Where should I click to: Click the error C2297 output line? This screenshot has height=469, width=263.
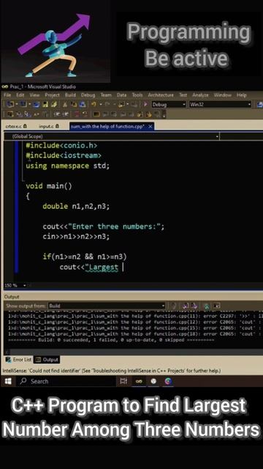coord(135,316)
